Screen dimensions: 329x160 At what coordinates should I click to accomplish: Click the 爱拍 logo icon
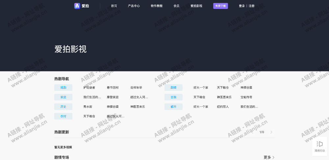tap(77, 6)
